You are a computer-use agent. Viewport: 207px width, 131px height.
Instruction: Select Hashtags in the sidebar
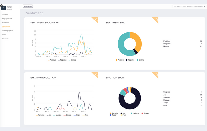[6, 23]
